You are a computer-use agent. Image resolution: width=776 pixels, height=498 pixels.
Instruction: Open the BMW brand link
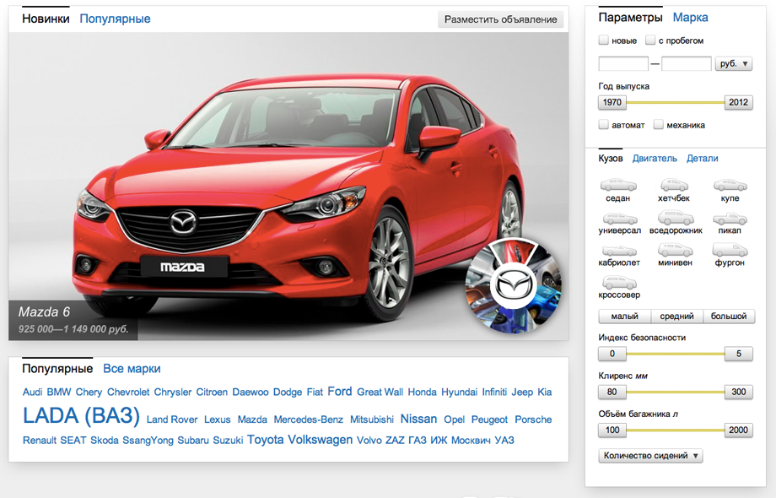59,392
